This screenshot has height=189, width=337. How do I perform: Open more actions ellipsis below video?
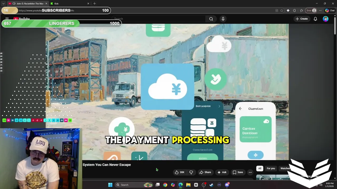click(x=250, y=172)
